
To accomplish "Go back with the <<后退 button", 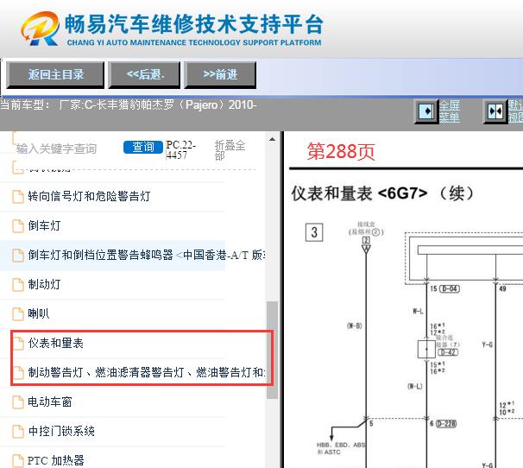I will pyautogui.click(x=144, y=75).
